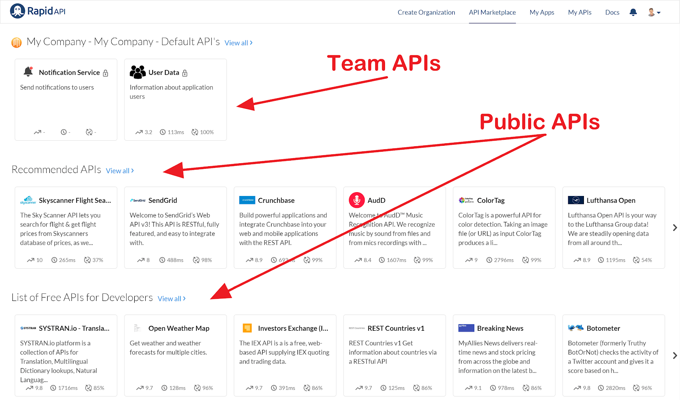Click popularity icon on User Data card
The image size is (680, 400).
tap(139, 132)
